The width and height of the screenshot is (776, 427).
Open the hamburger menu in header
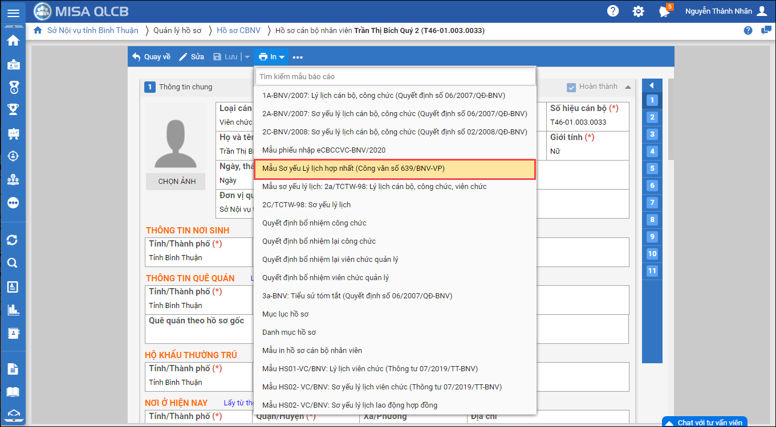coord(13,13)
